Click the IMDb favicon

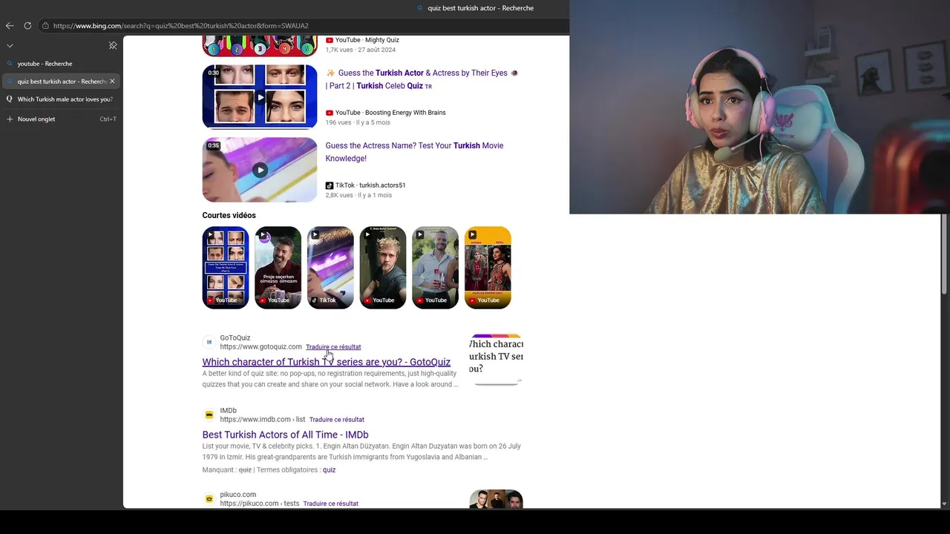click(x=209, y=415)
